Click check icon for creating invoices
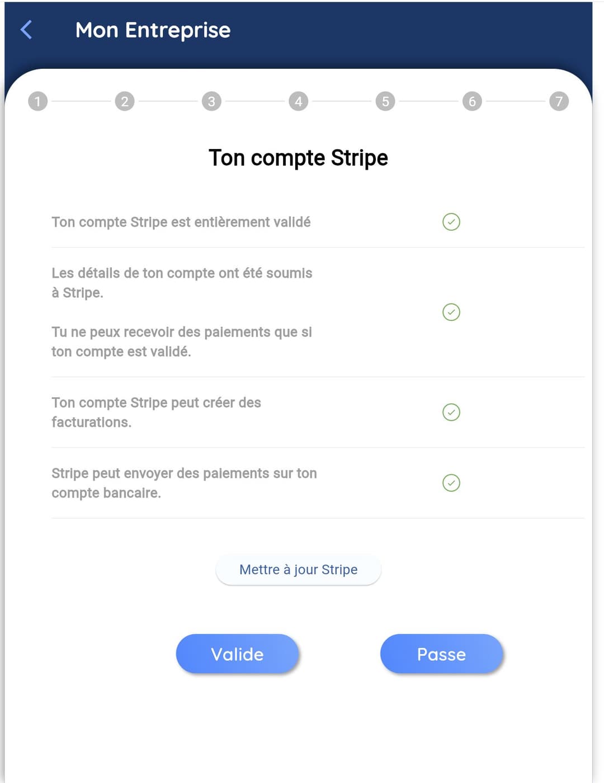Viewport: 604px width, 783px height. click(451, 412)
